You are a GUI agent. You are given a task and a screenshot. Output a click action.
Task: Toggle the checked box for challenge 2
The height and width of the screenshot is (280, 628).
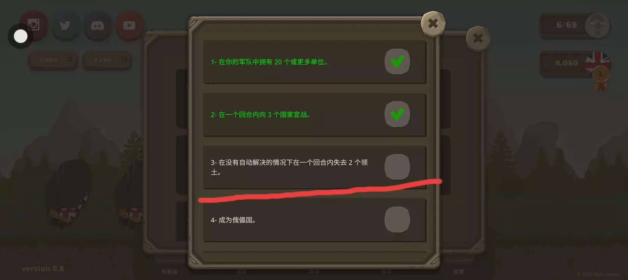pos(397,114)
